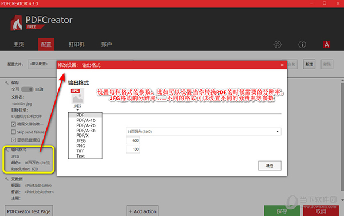Image resolution: width=344 pixels, height=216 pixels.
Task: Choose JPEG from format list
Action: point(85,140)
